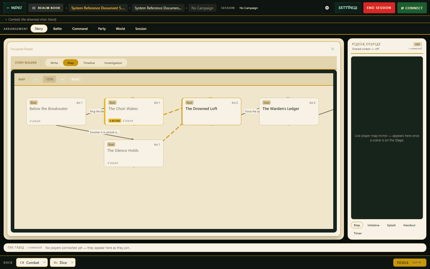Select Initiative in Player Display
Screen dimensions: 430x269
(373, 225)
